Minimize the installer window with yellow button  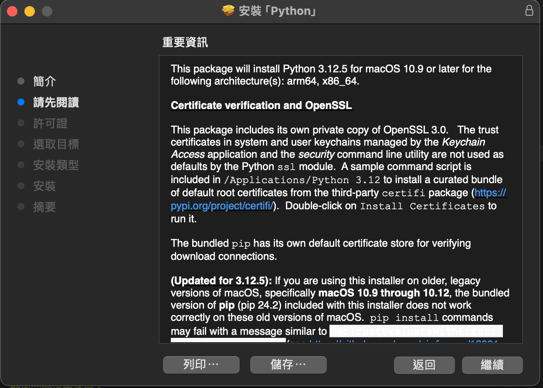click(29, 11)
